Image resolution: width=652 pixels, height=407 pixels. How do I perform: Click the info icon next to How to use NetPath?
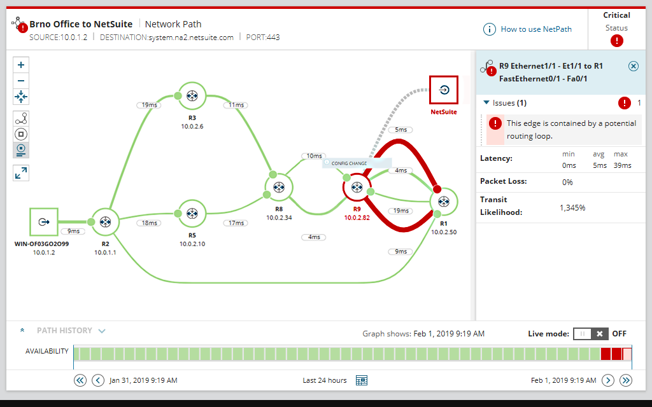coord(489,29)
